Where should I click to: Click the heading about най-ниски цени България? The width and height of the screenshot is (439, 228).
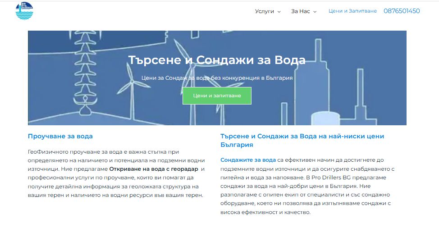point(302,140)
